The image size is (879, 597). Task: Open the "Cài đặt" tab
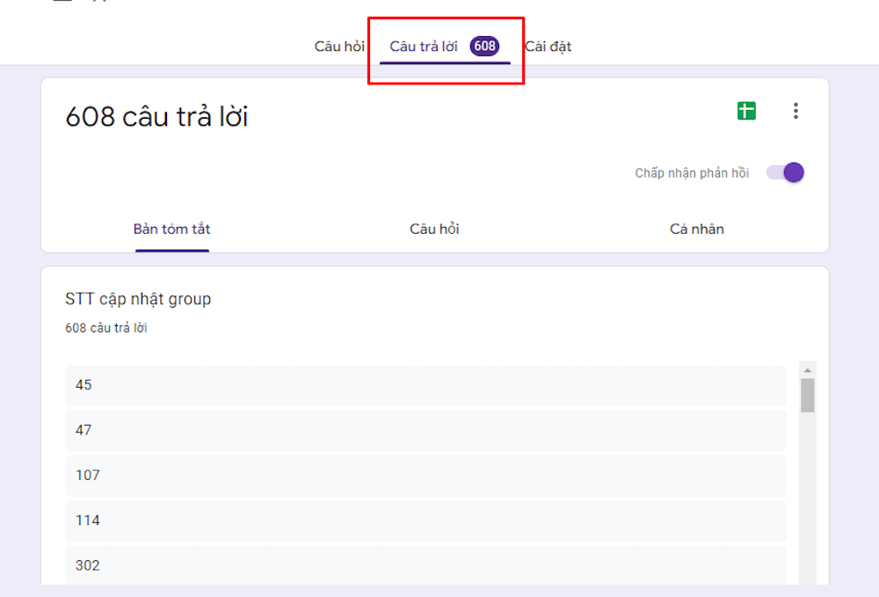tap(548, 47)
